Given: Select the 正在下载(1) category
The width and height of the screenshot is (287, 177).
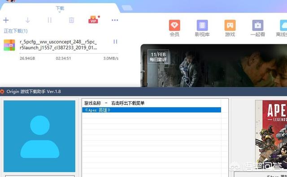Looking at the screenshot, I should [16, 31].
